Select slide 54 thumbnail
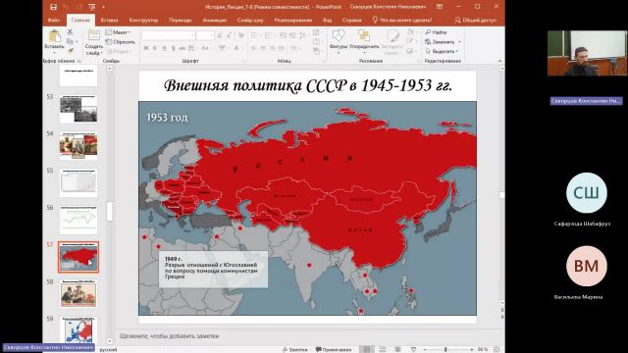 (x=78, y=146)
